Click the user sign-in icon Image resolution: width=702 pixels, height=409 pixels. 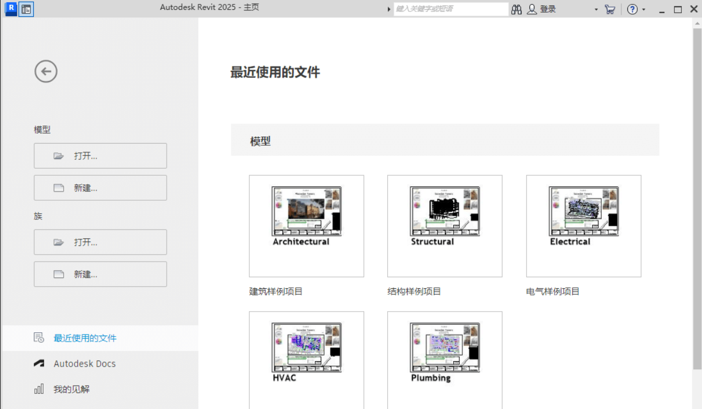pos(532,9)
